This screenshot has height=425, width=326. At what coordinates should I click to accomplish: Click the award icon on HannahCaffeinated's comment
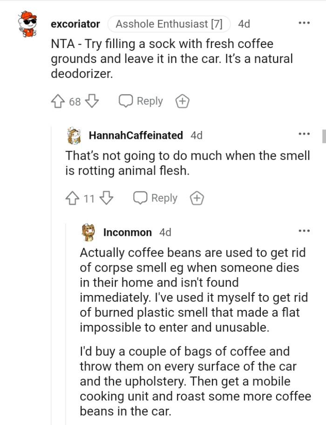(197, 198)
